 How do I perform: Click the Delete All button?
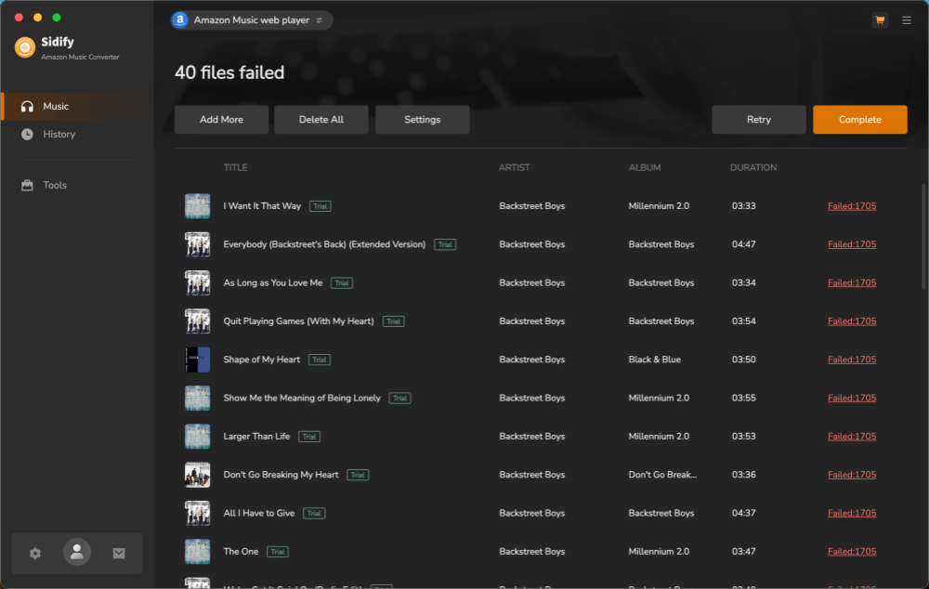(x=321, y=119)
